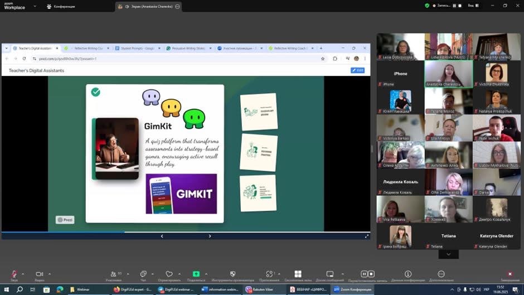Show more participants with gallery down chevron
Viewport: 524px width, 295px height.
click(449, 254)
